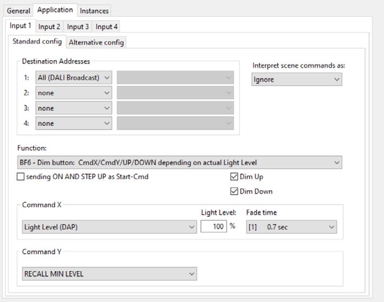Click disabled secondary dropdown of address 2
The width and height of the screenshot is (384, 302).
coord(175,93)
